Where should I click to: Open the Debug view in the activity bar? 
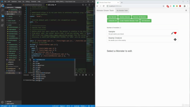pyautogui.click(x=2, y=20)
